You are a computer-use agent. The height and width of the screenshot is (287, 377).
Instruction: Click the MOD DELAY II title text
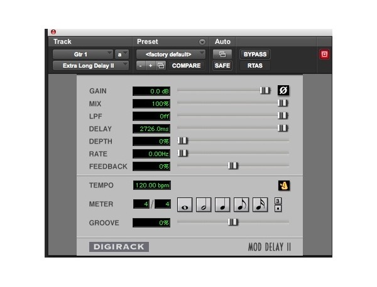(x=270, y=247)
